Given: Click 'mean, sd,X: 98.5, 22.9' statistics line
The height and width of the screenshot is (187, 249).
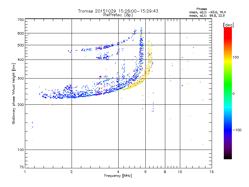Looking at the screenshot, I should click(x=207, y=16).
